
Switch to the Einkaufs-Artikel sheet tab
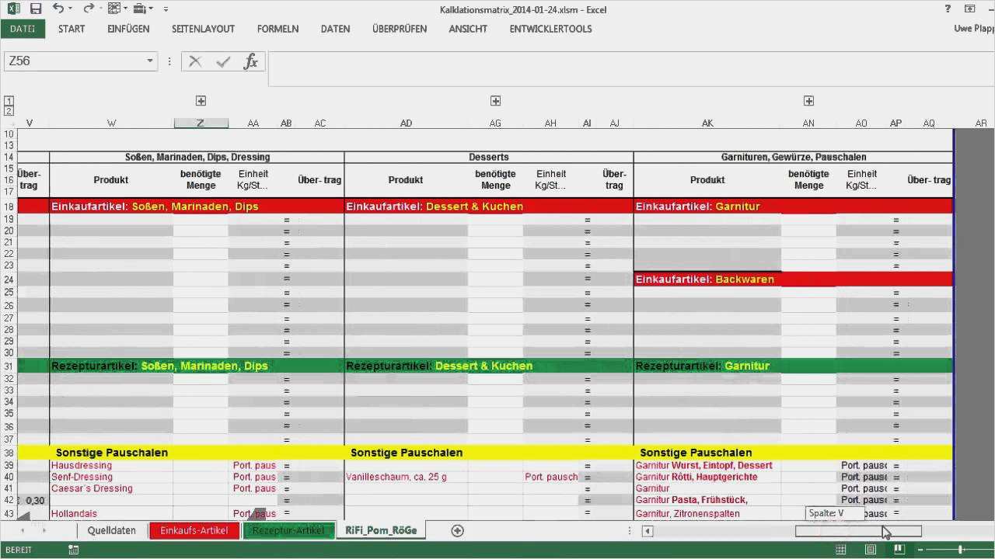tap(194, 530)
